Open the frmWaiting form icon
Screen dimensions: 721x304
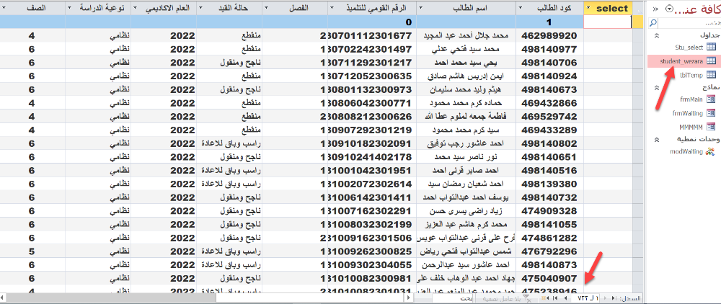[711, 112]
